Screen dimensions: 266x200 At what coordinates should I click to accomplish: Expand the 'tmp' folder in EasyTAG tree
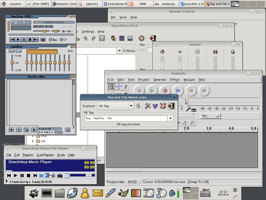(x=33, y=136)
